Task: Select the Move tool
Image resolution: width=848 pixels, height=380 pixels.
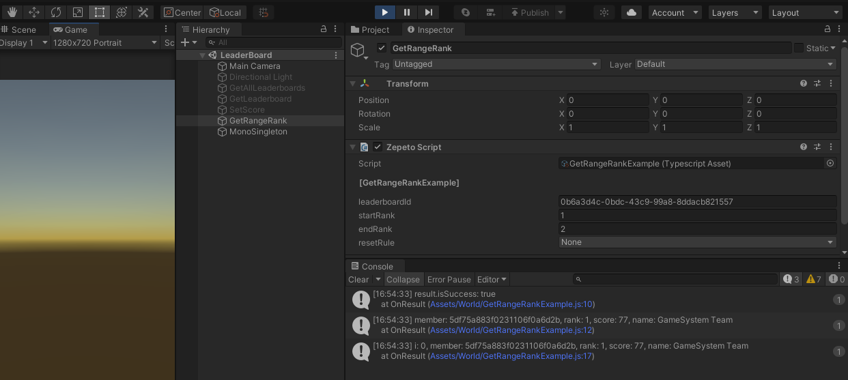Action: pos(34,12)
